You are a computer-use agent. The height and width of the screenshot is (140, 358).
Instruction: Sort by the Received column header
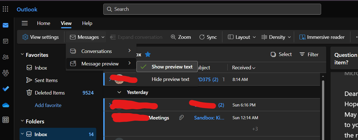tap(244, 68)
